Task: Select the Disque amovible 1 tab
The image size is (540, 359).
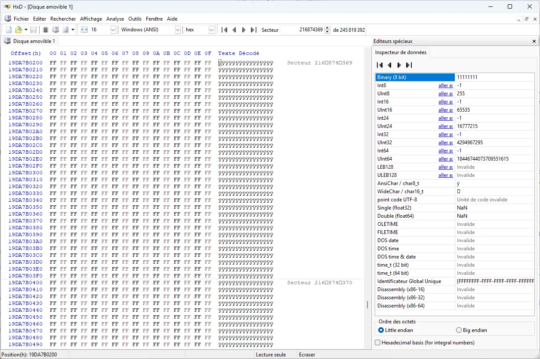Action: tap(30, 41)
